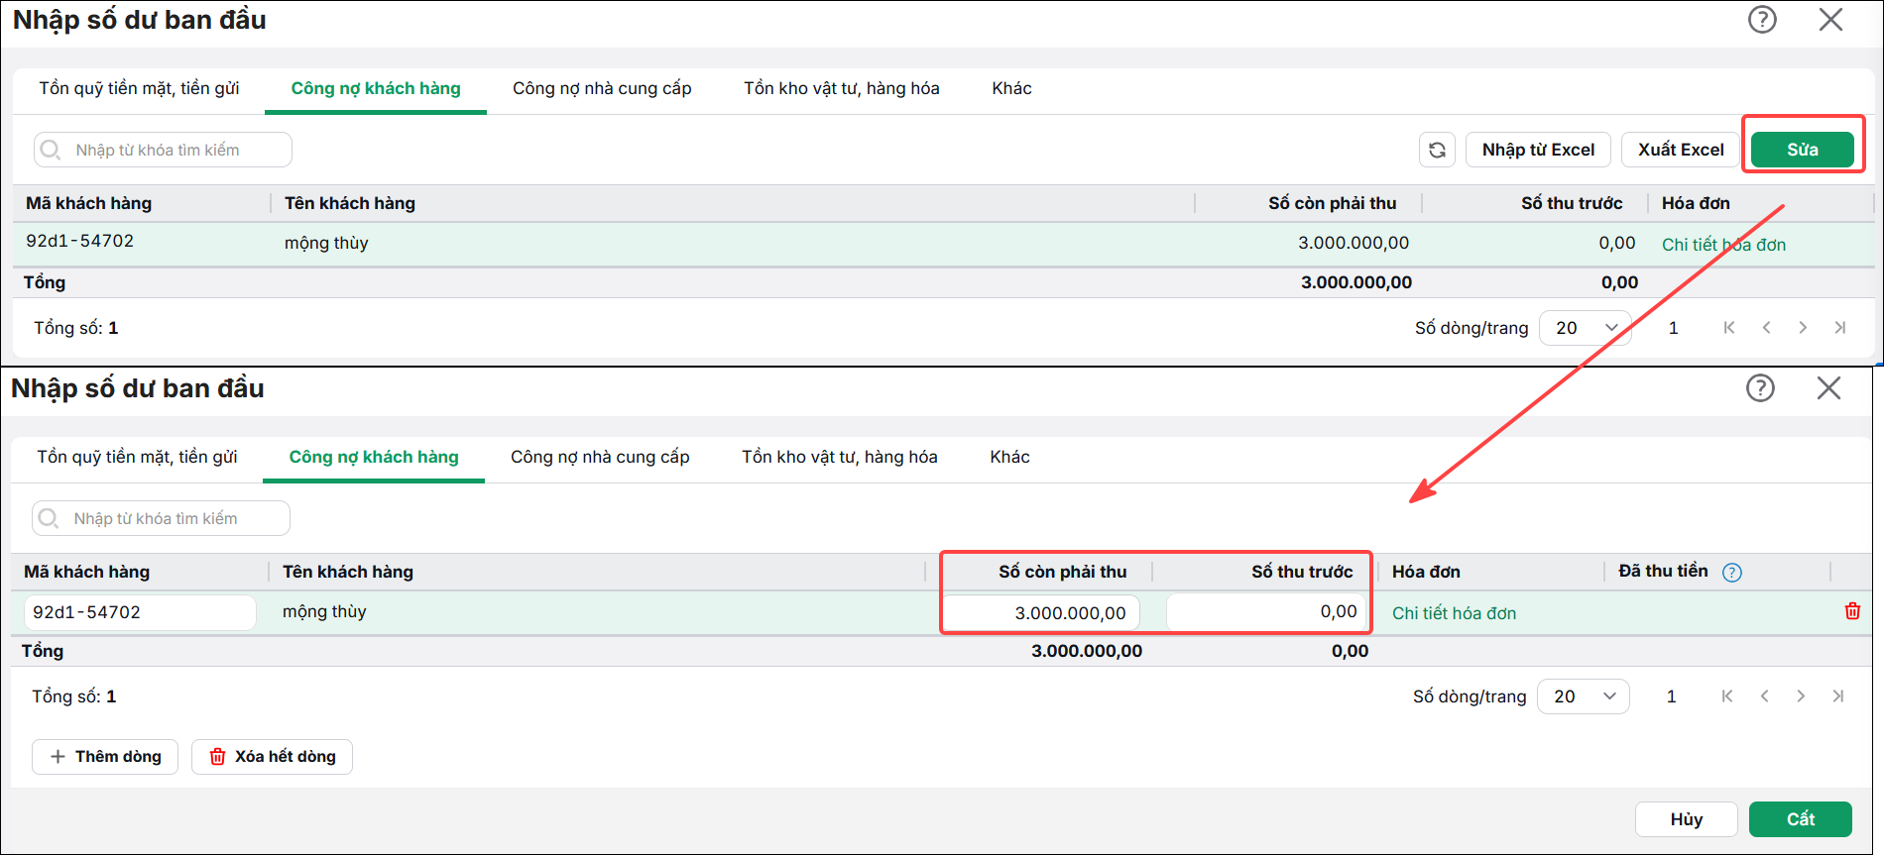Click 3.000.000,00 amount in upper table row

click(x=1354, y=243)
